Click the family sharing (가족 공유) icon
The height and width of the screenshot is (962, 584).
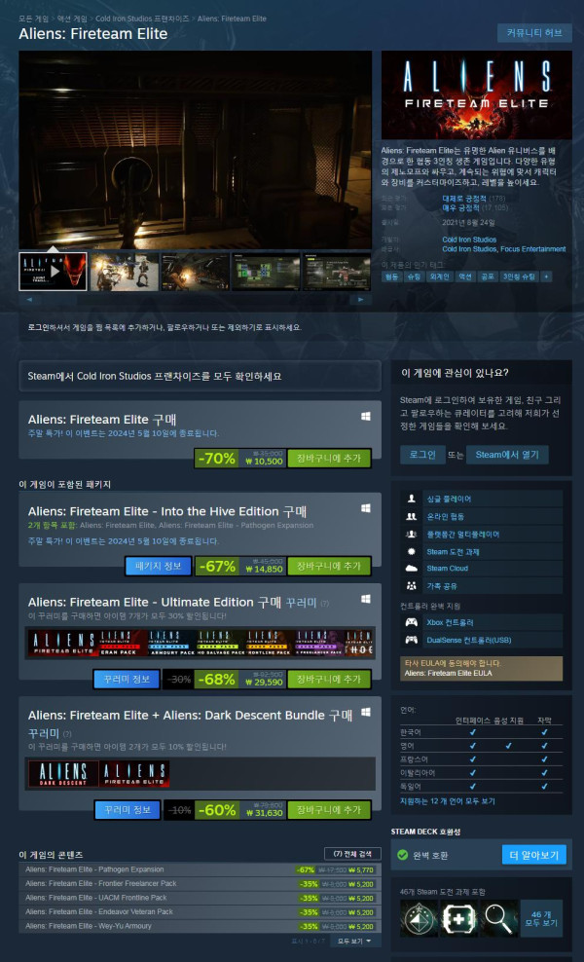(411, 586)
